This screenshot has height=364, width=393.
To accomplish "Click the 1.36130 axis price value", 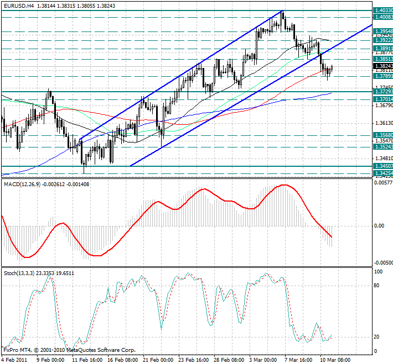I will (384, 123).
